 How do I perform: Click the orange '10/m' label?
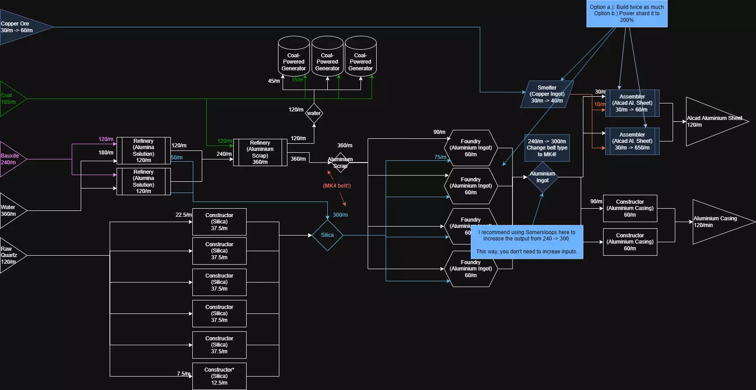600,104
